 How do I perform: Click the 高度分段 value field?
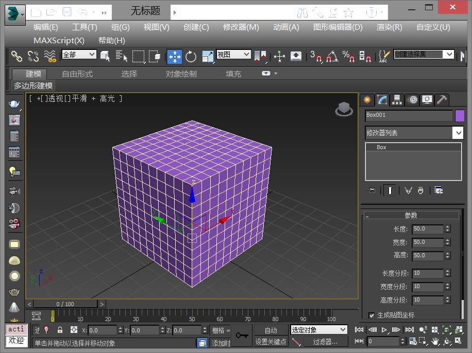[428, 300]
